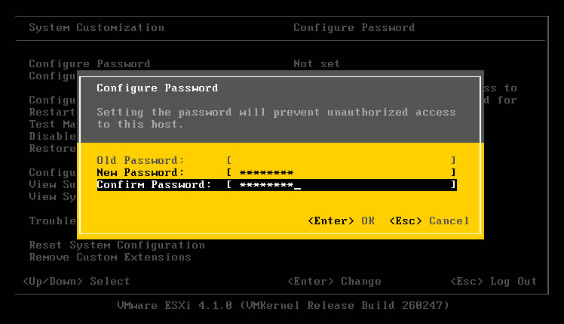Image resolution: width=564 pixels, height=324 pixels.
Task: Confirm with the Enter OK button
Action: pyautogui.click(x=341, y=221)
